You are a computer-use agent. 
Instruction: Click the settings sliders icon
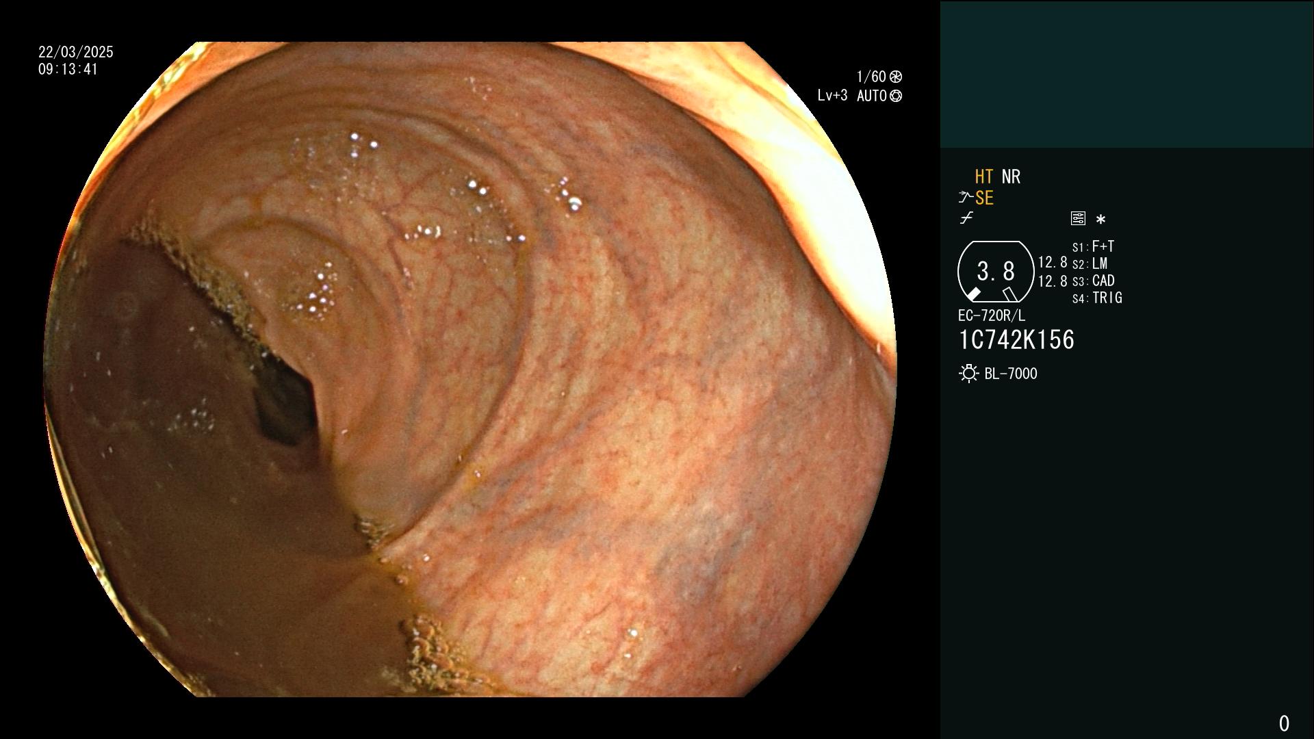pyautogui.click(x=1078, y=219)
